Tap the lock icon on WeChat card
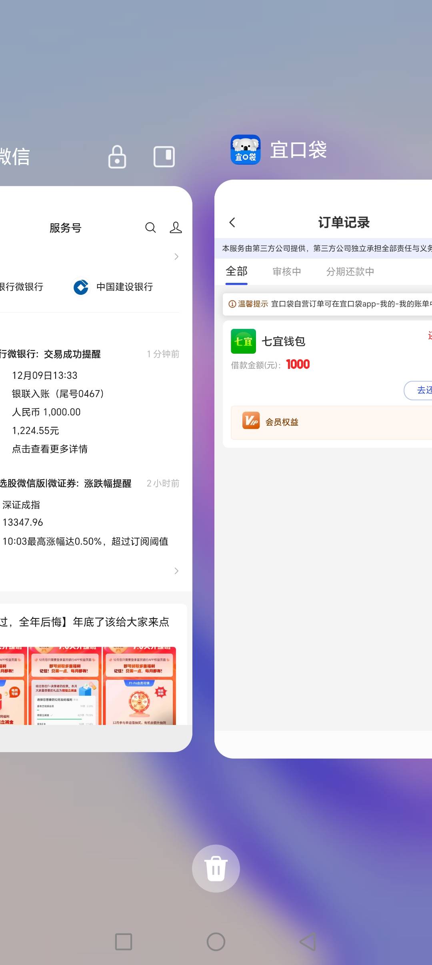This screenshot has height=965, width=432. (x=117, y=157)
